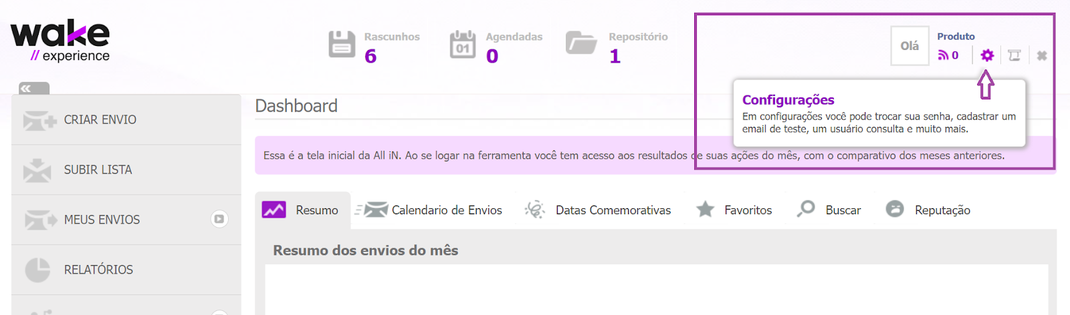The width and height of the screenshot is (1070, 315).
Task: Open Rascunhos drafts floppy disk icon
Action: [x=342, y=45]
